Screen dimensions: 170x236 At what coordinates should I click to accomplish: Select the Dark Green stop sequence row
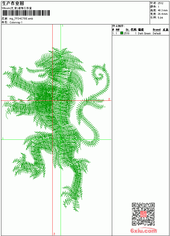(140, 33)
